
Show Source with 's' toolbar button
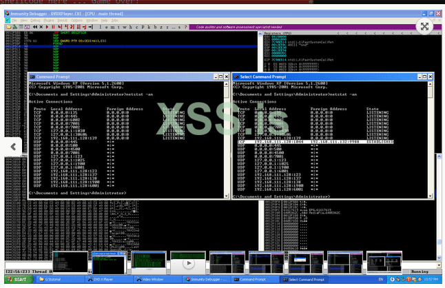179,27
